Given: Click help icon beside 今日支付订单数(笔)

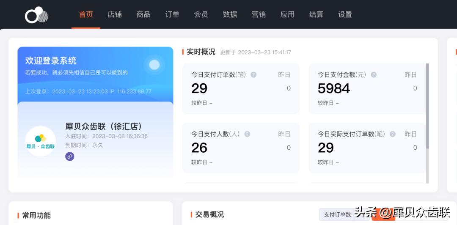Looking at the screenshot, I should pyautogui.click(x=253, y=74).
